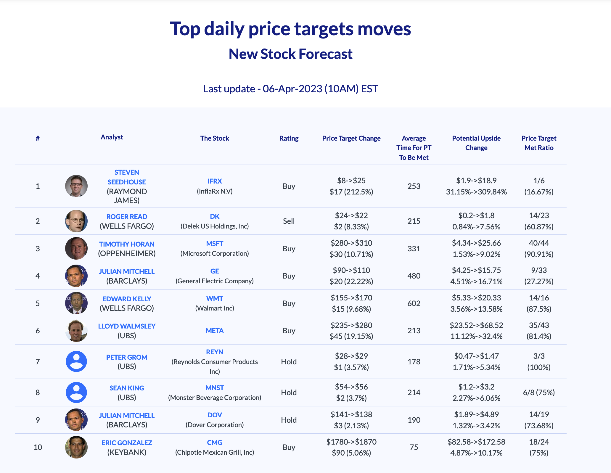Image resolution: width=611 pixels, height=473 pixels.
Task: Open Eric Gonzalez analyst link
Action: pos(127,443)
